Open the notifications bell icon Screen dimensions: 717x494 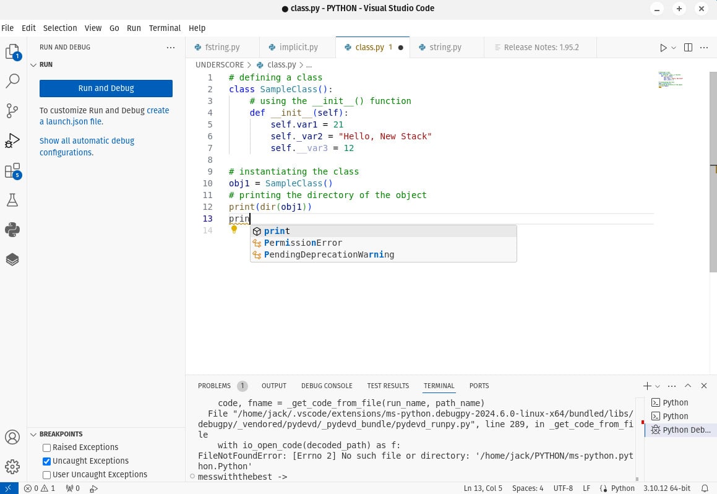tap(705, 488)
